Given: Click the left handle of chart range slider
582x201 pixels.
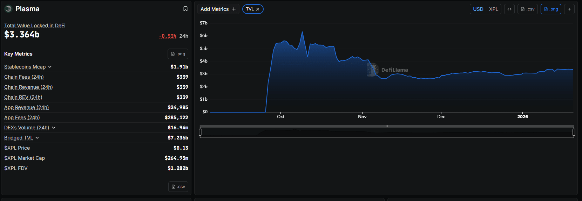Looking at the screenshot, I should point(200,132).
